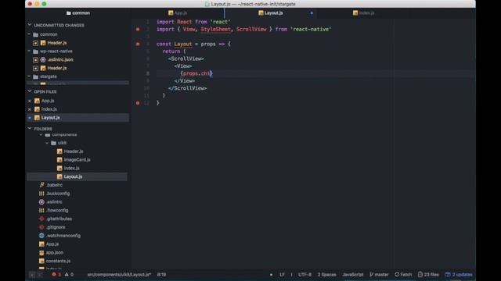Viewport: 501px width, 281px height.
Task: Click the modified dot beside Layout.js in Open Files
Action: click(30, 118)
